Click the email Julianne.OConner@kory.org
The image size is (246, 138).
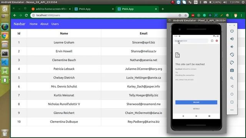[143, 69]
